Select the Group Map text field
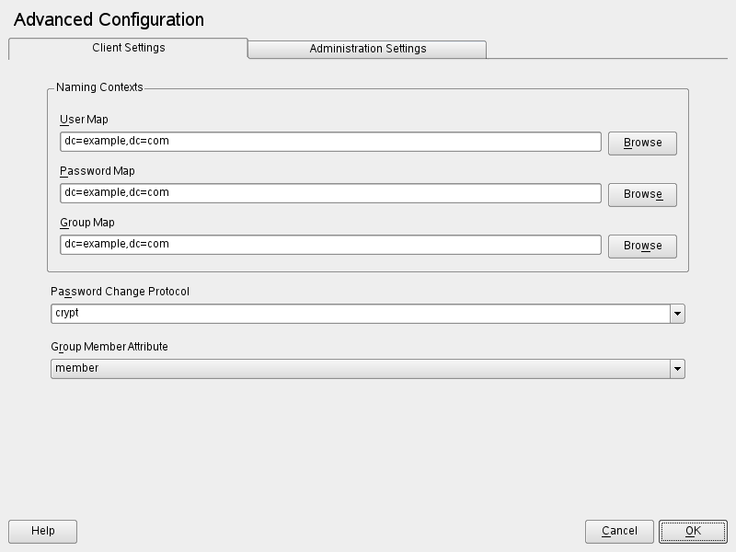736x552 pixels. pyautogui.click(x=330, y=245)
